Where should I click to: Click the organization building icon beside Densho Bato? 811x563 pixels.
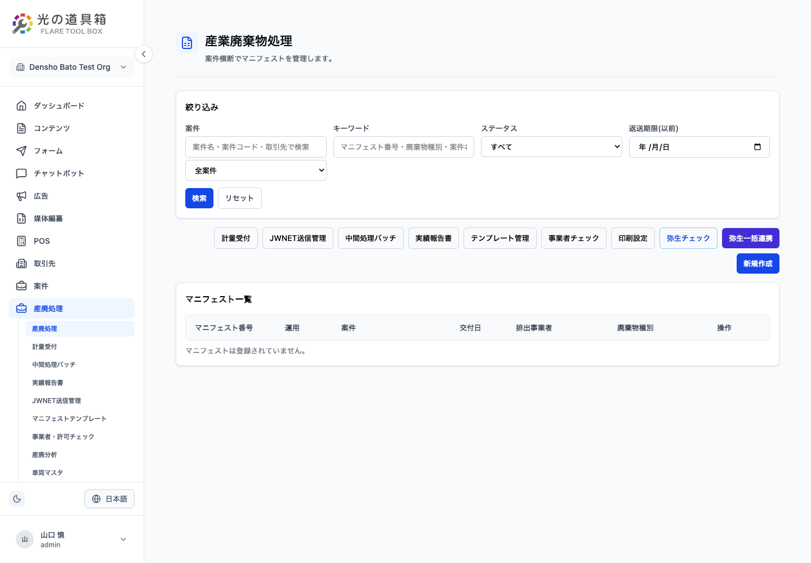click(20, 67)
